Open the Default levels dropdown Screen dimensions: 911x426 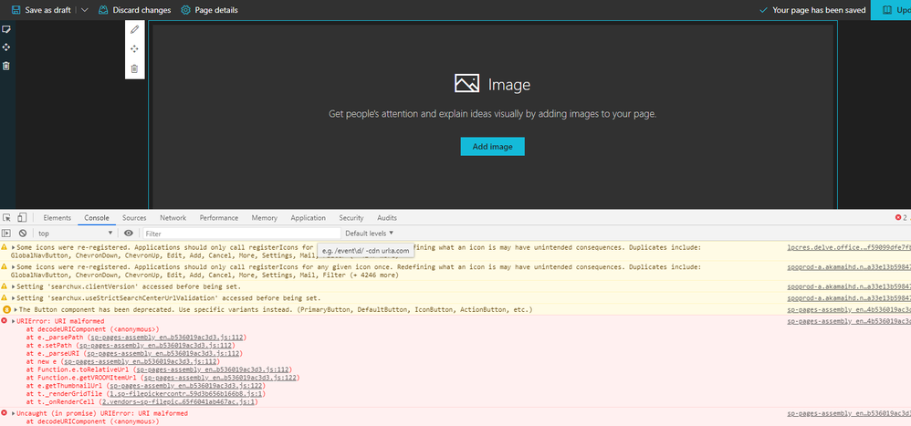(x=370, y=234)
